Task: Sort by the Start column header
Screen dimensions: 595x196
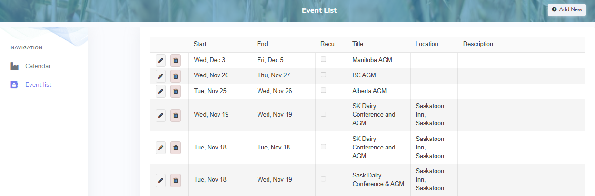Action: [x=200, y=44]
